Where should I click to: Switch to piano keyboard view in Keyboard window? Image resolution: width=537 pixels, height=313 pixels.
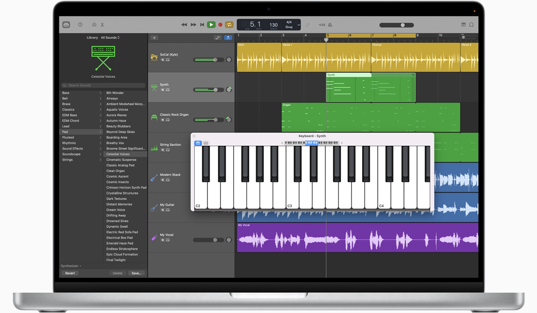coord(197,143)
